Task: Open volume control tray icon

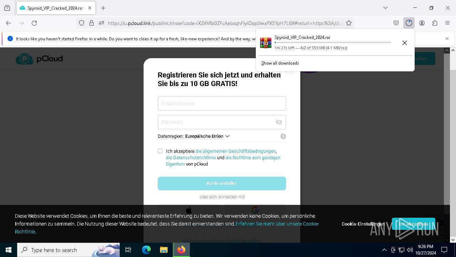Action: [410, 250]
